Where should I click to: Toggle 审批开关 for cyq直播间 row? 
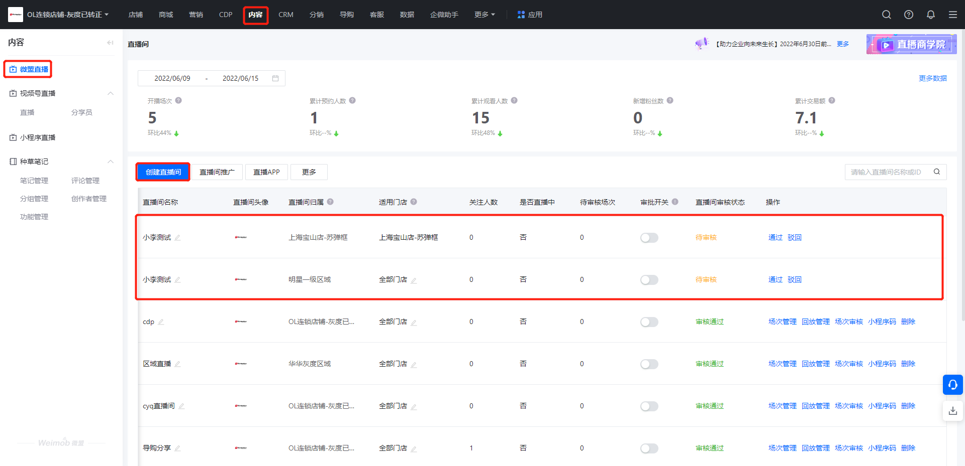click(649, 406)
